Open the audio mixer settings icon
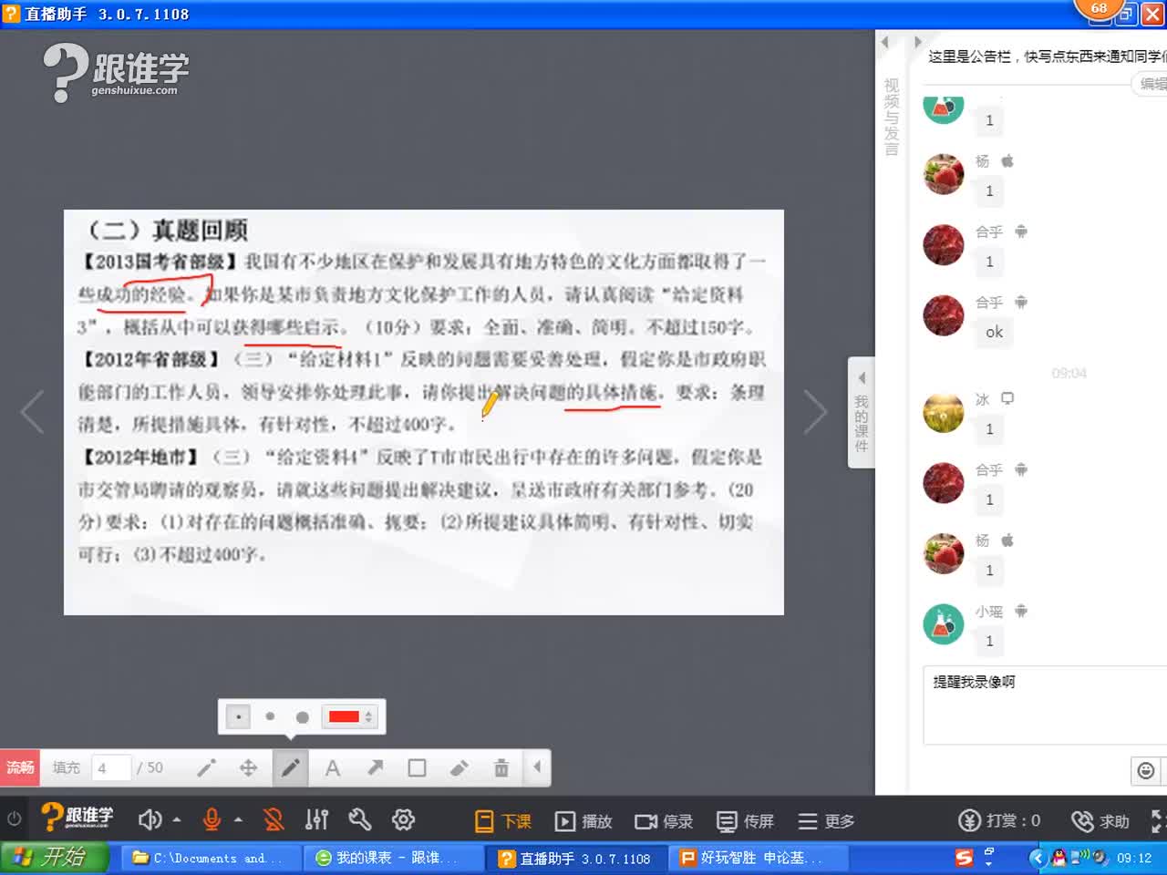1167x875 pixels. (x=316, y=820)
